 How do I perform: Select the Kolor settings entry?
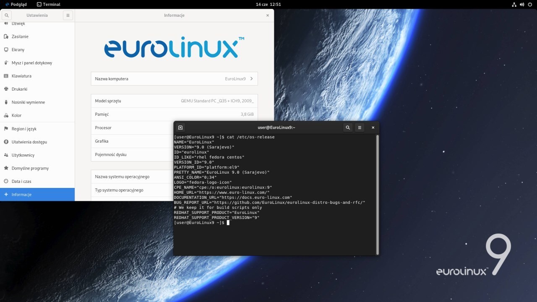coord(37,115)
